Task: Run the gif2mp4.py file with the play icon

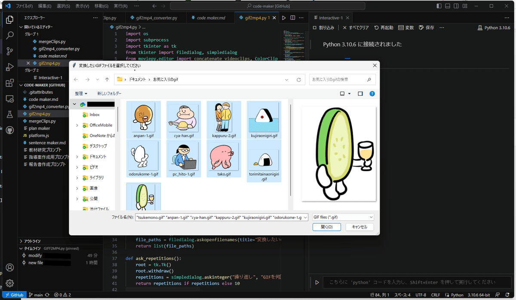Action: [x=284, y=18]
